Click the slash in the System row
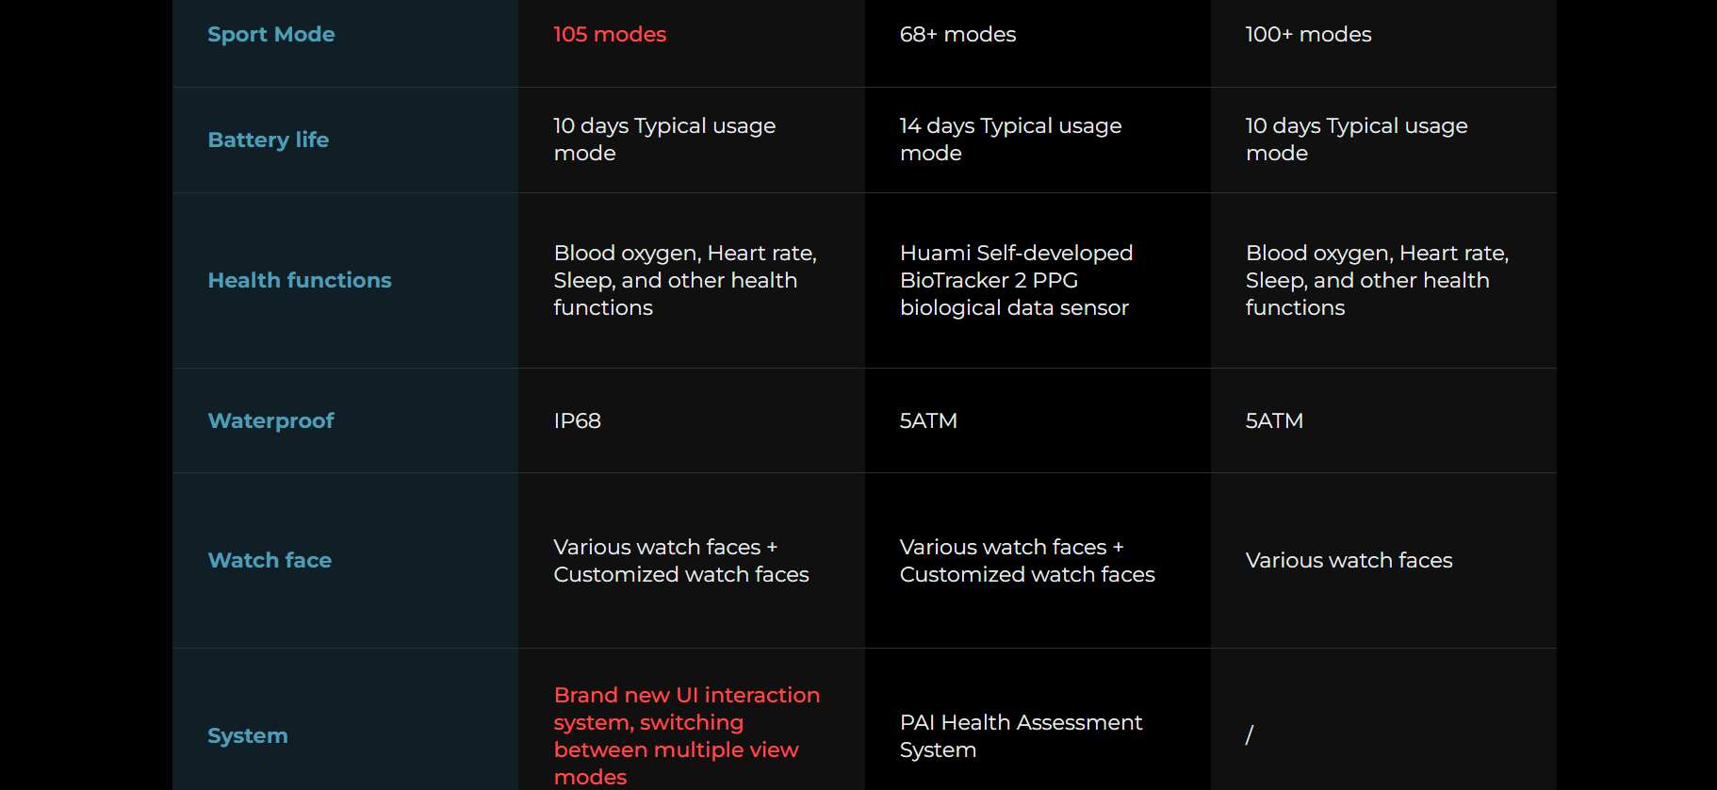1717x790 pixels. click(1250, 735)
